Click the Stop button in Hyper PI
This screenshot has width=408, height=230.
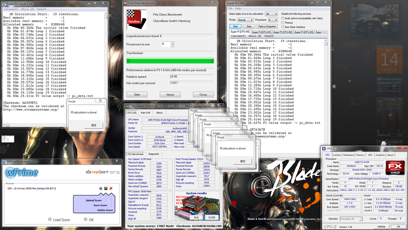point(249,26)
